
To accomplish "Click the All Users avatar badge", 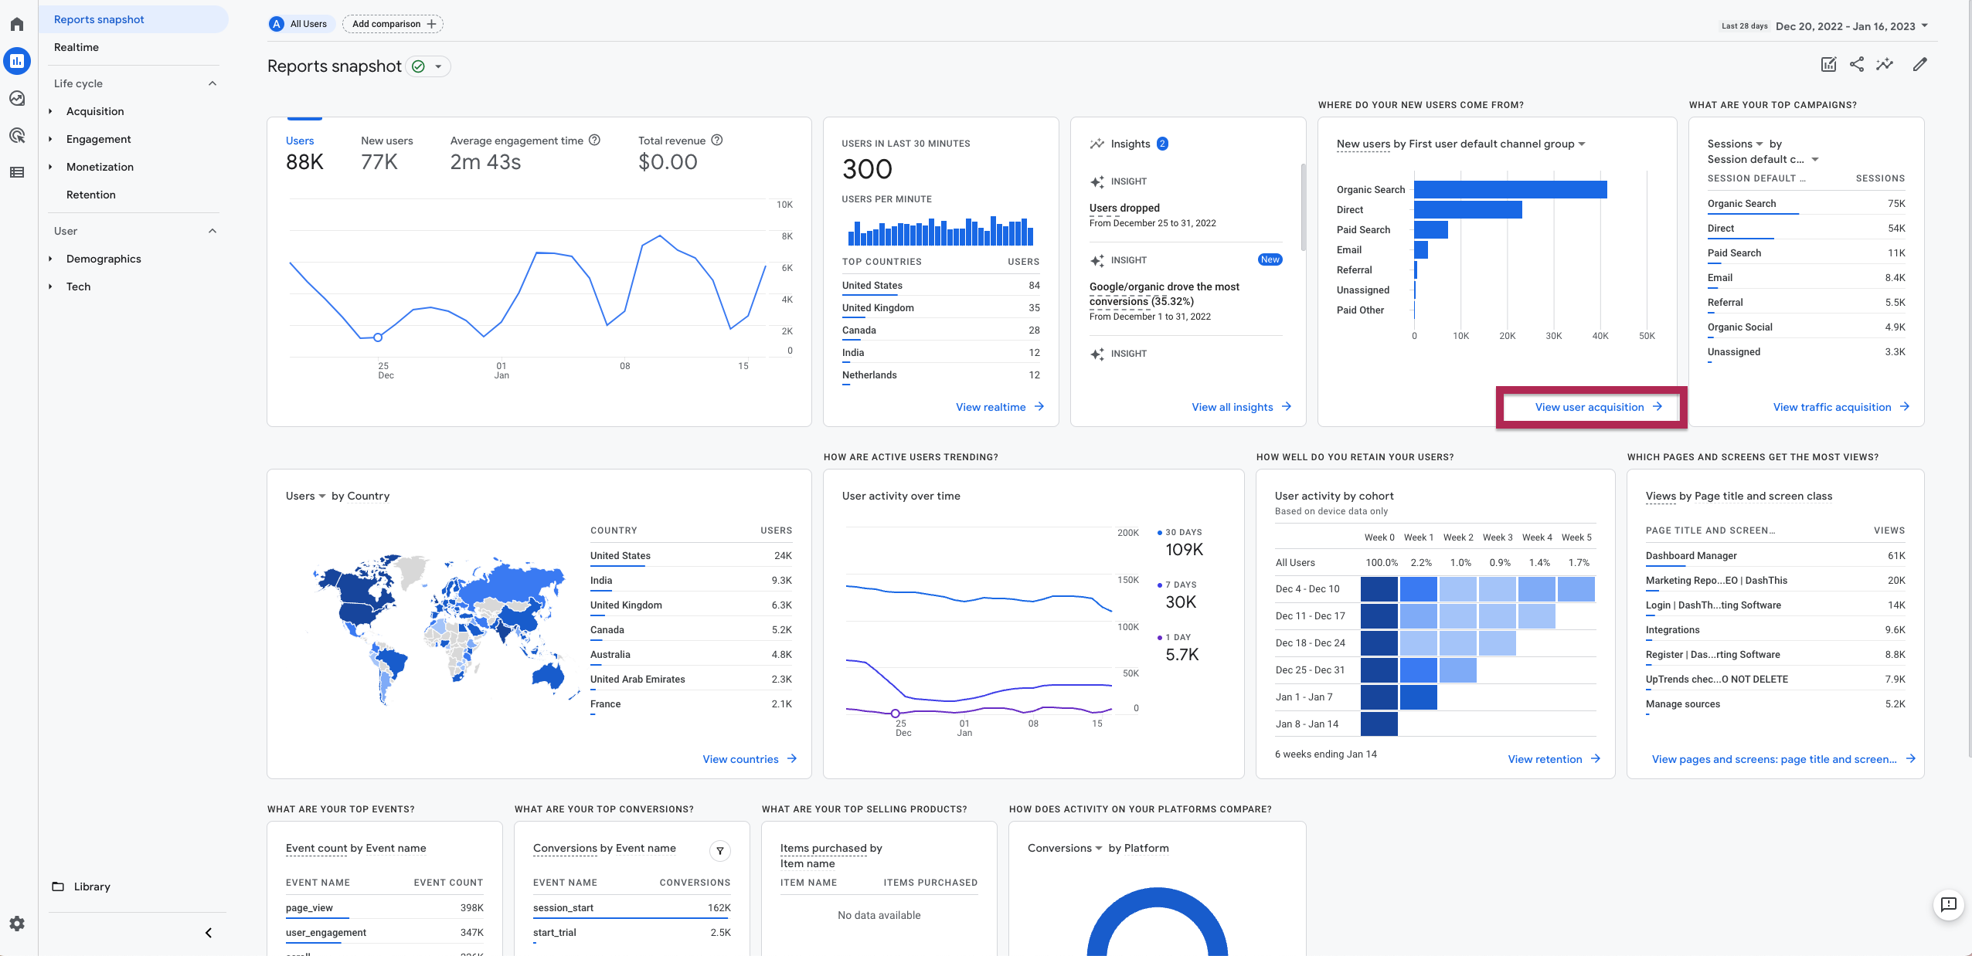I will pyautogui.click(x=277, y=24).
